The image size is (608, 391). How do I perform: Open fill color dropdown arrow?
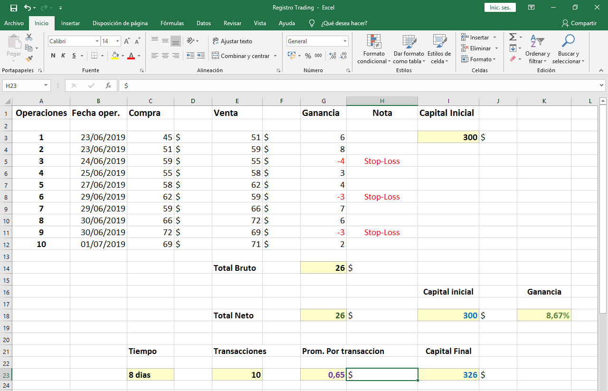click(x=123, y=56)
